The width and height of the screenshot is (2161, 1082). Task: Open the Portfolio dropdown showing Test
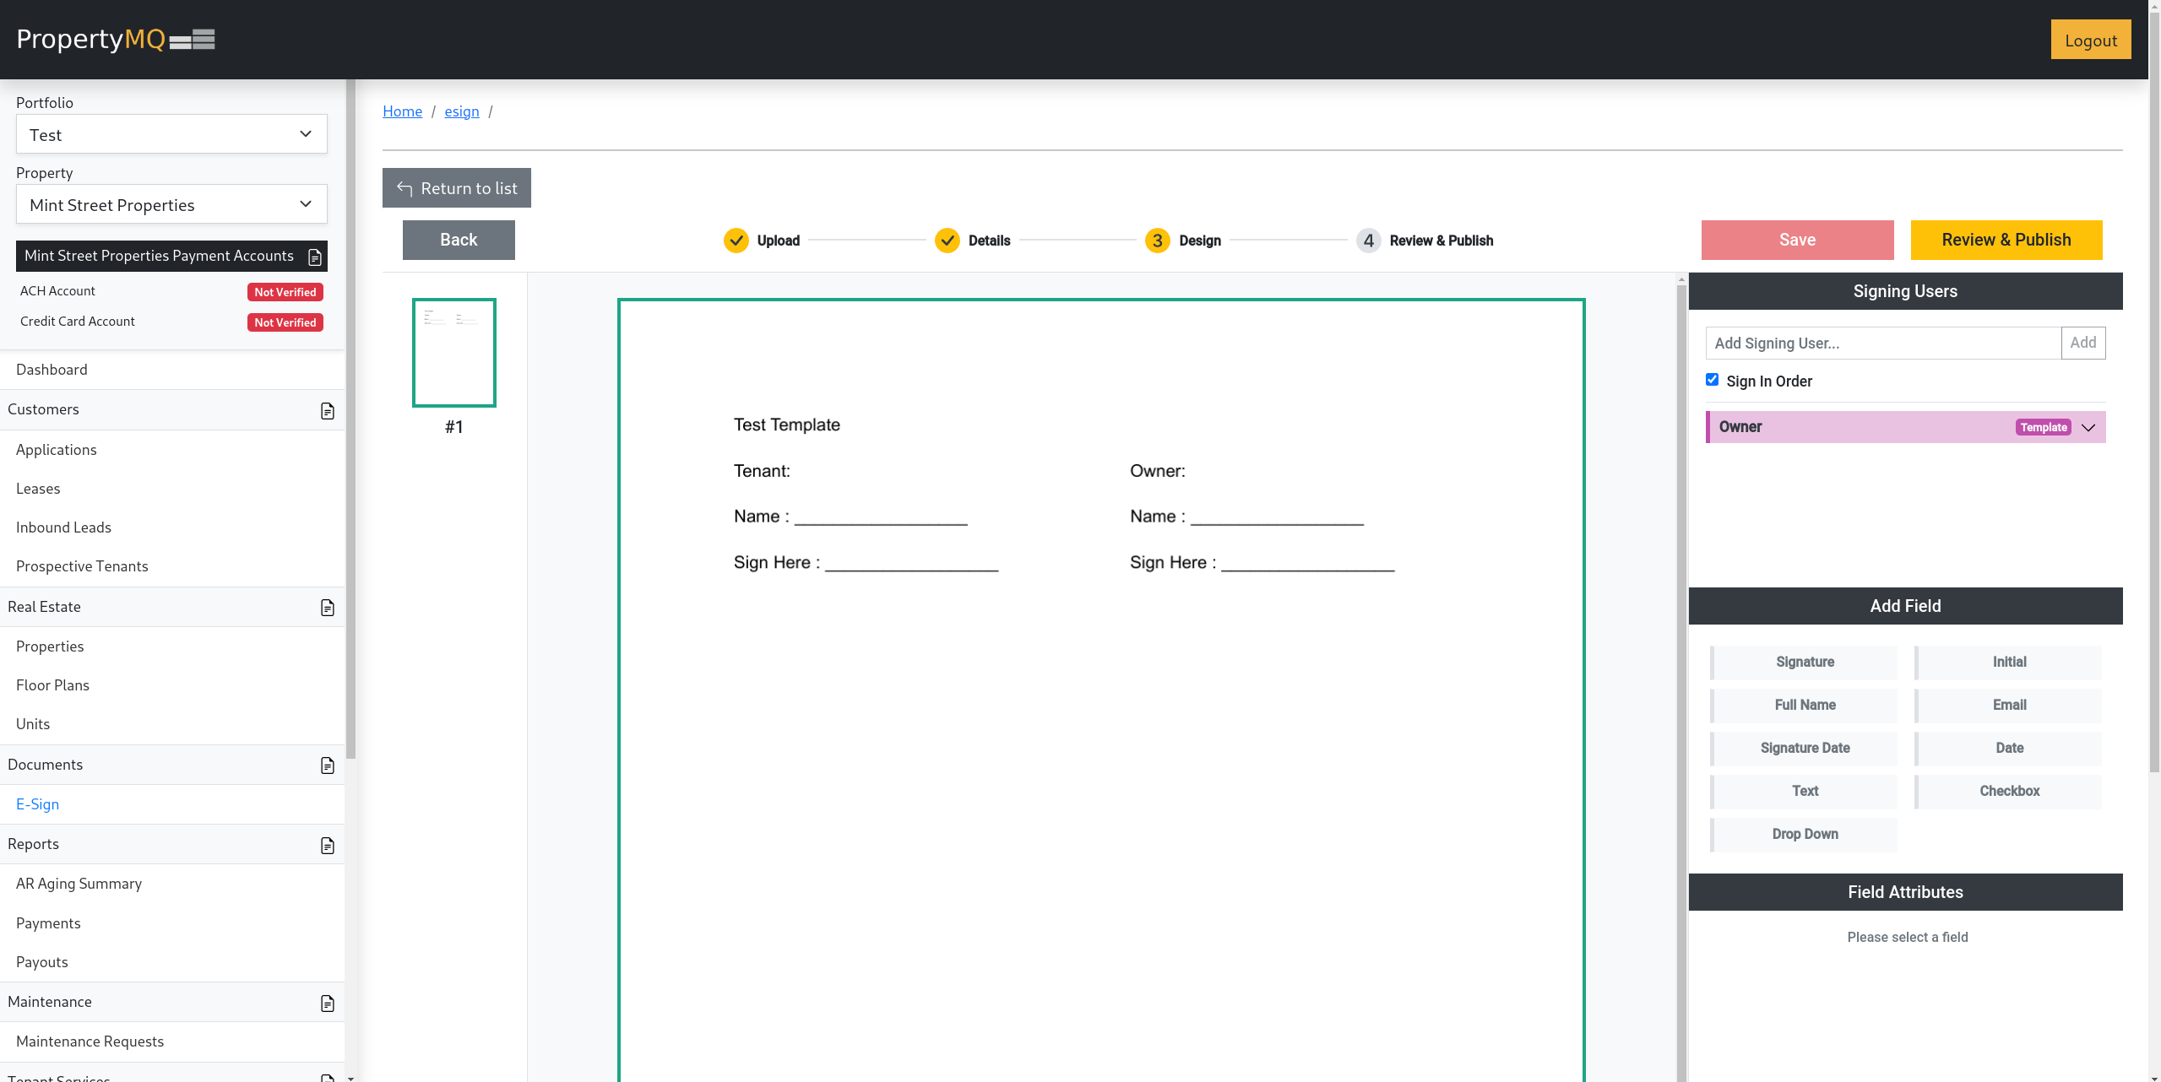[171, 134]
